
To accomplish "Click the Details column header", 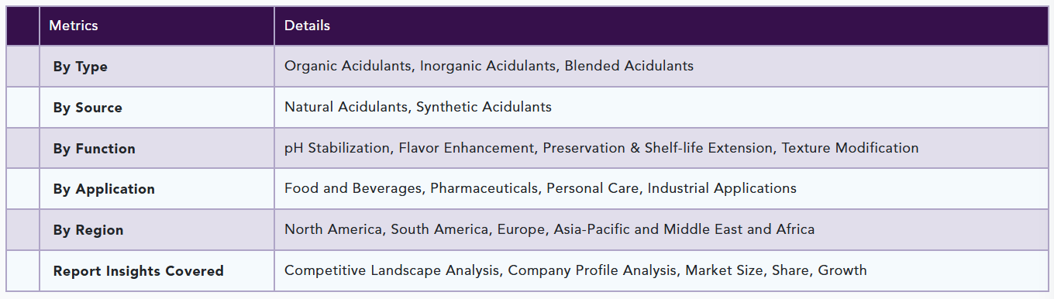I will [307, 26].
